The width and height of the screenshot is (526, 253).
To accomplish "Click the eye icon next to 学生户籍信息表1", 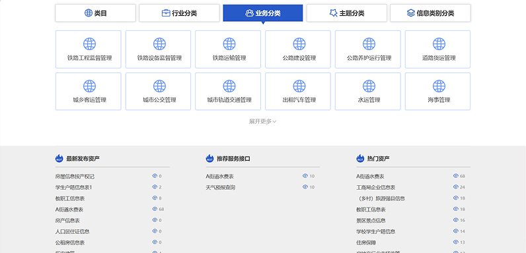I will [x=155, y=186].
